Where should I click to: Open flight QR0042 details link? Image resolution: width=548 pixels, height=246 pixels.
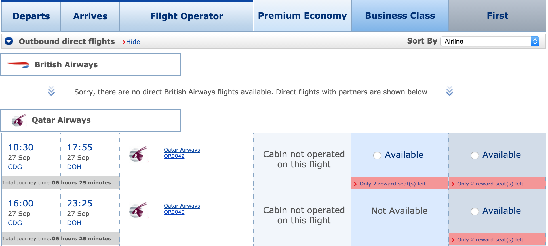(x=174, y=156)
